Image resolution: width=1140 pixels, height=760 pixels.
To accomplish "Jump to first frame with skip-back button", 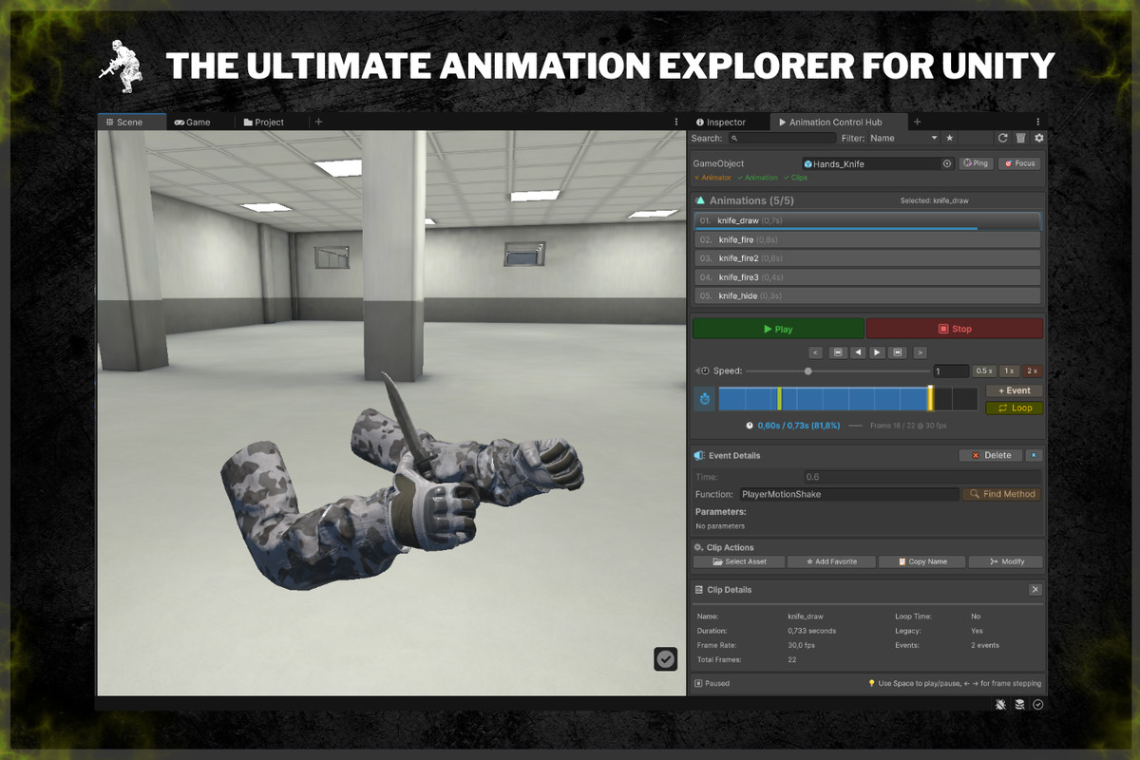I will click(838, 352).
